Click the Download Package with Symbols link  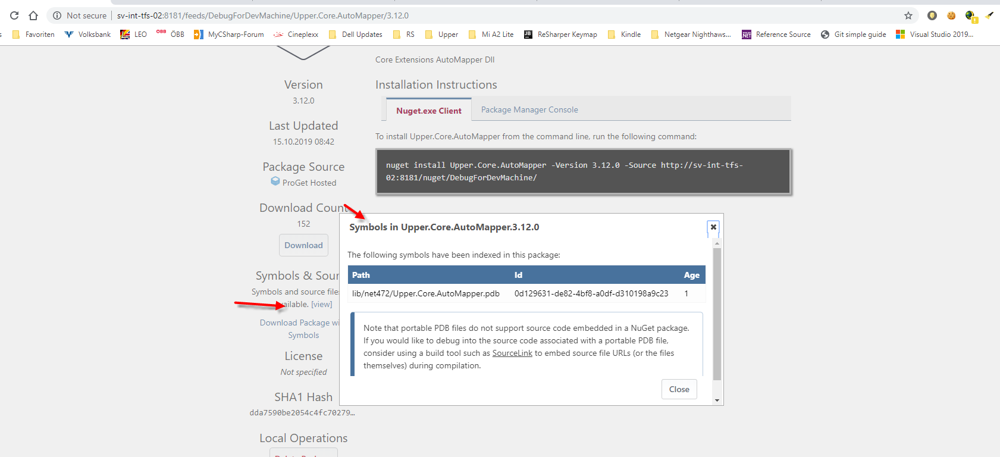coord(300,328)
